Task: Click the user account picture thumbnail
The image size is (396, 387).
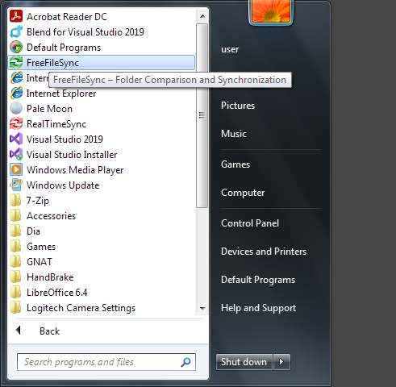Action: (x=271, y=11)
